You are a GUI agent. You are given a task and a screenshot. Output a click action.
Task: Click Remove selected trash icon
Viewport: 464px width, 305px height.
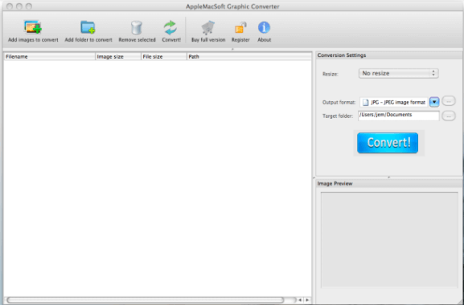point(137,27)
